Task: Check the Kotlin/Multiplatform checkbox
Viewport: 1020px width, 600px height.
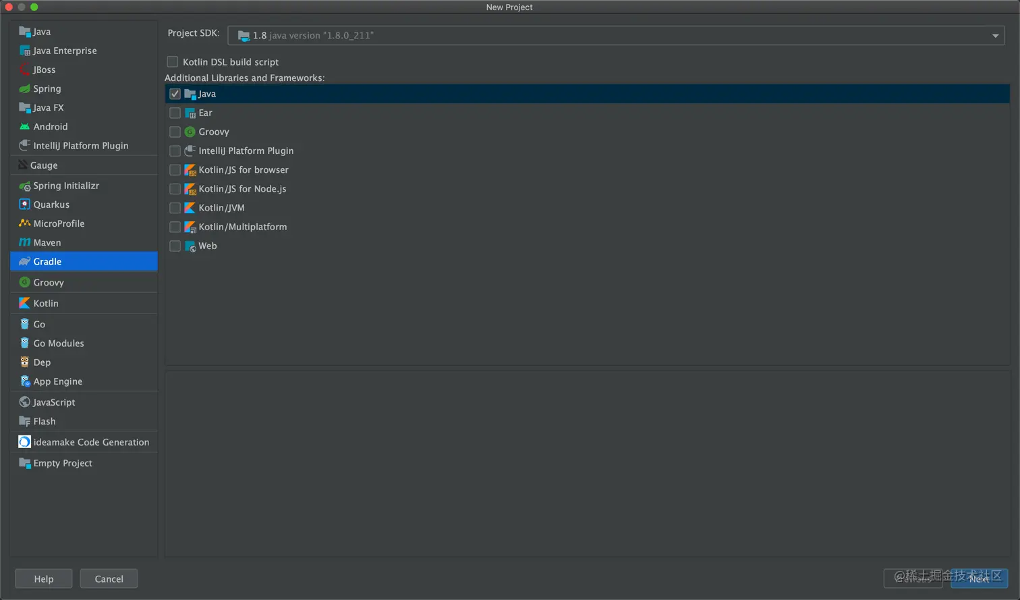Action: (x=175, y=227)
